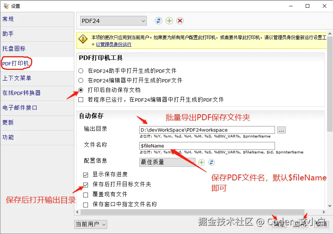The image size is (333, 234).
Task: Maximize the 设置 window
Action: [307, 6]
